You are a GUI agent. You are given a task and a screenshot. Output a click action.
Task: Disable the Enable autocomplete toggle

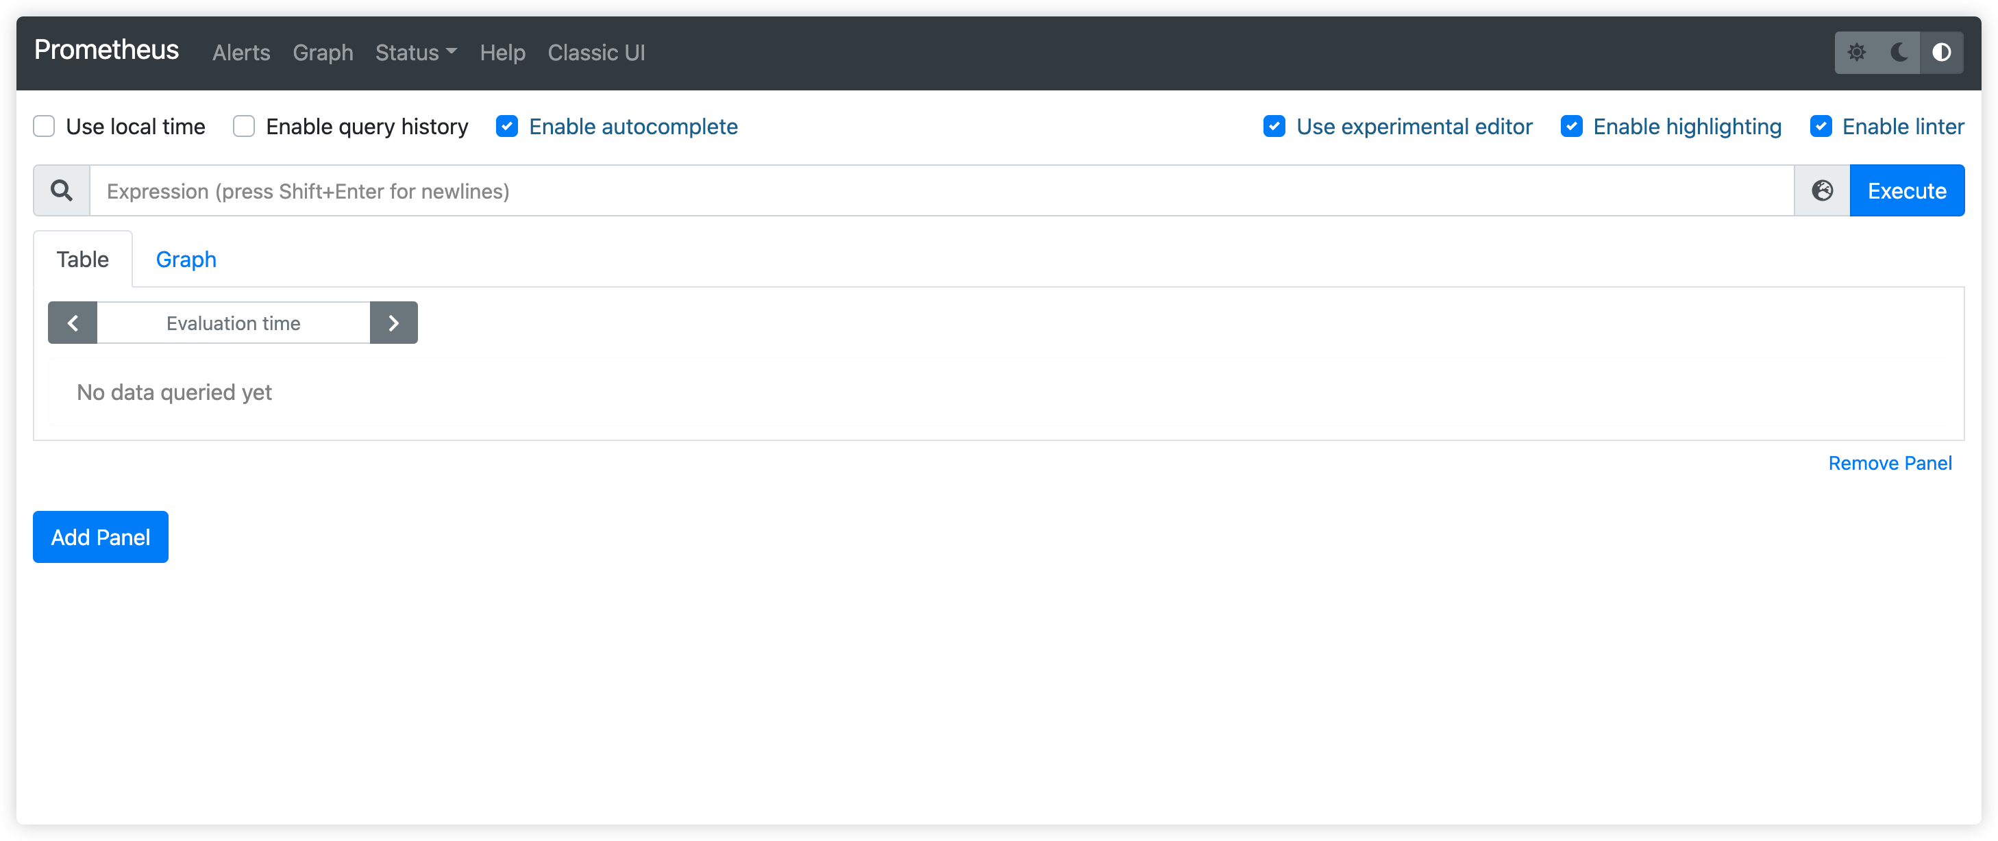508,126
